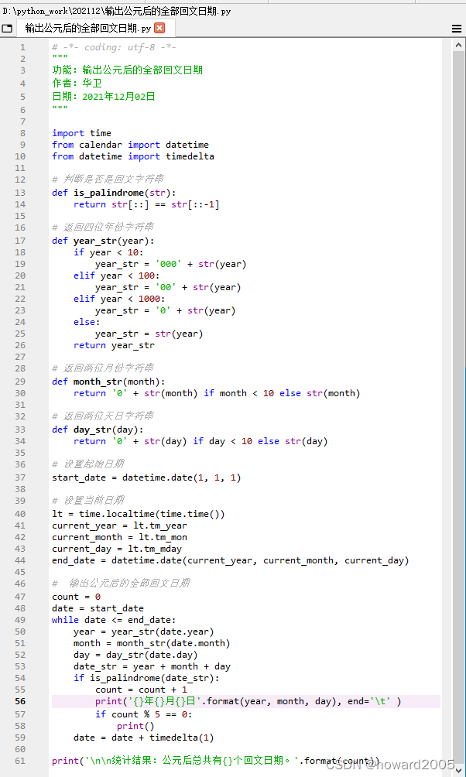Click 'month = month_str(date.month)' line
466x777 pixels.
[x=152, y=643]
